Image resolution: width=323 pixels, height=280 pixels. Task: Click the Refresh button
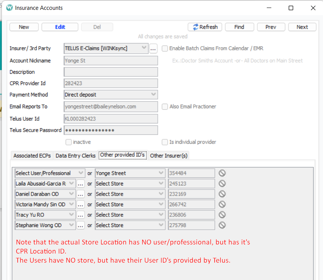click(x=205, y=27)
